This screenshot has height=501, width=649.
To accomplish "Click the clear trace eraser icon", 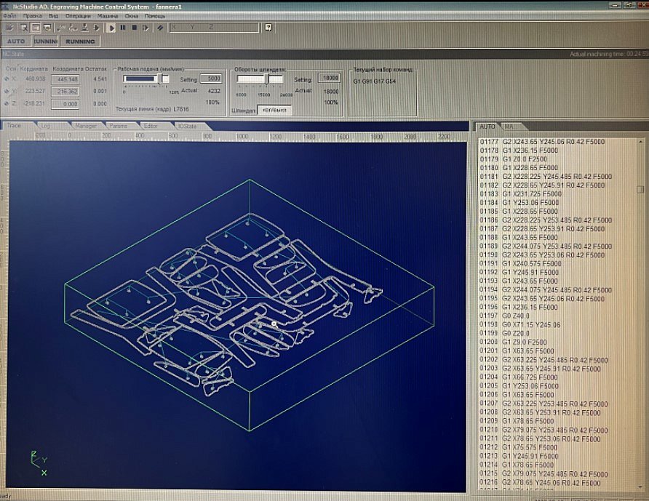I will tap(159, 28).
